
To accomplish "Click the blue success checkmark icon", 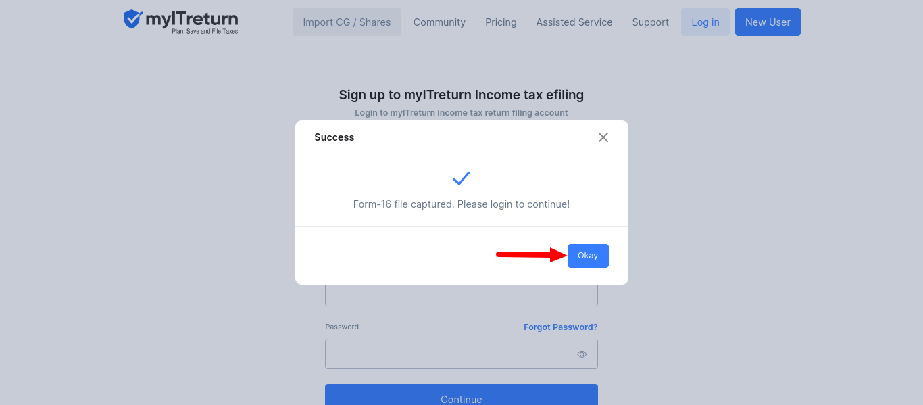I will (x=461, y=178).
